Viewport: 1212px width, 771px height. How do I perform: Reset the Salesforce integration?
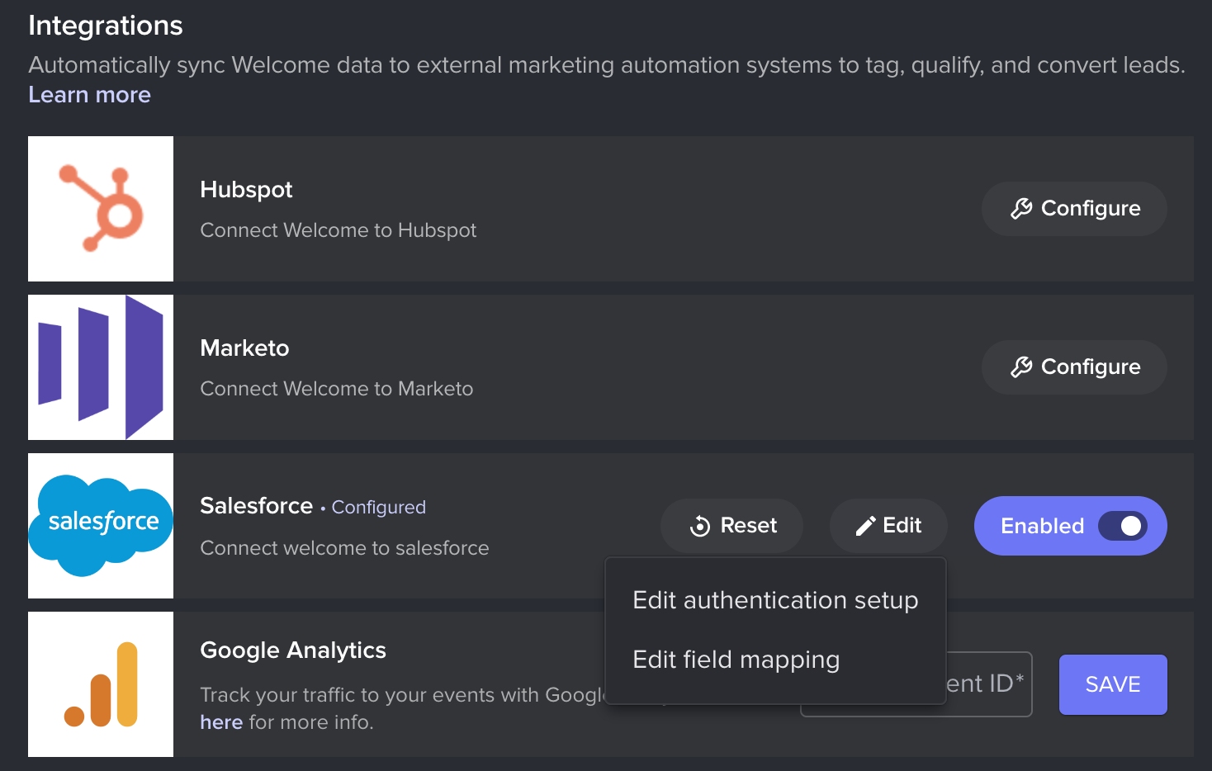[731, 526]
